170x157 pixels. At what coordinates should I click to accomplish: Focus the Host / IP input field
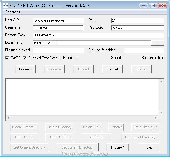point(58,20)
